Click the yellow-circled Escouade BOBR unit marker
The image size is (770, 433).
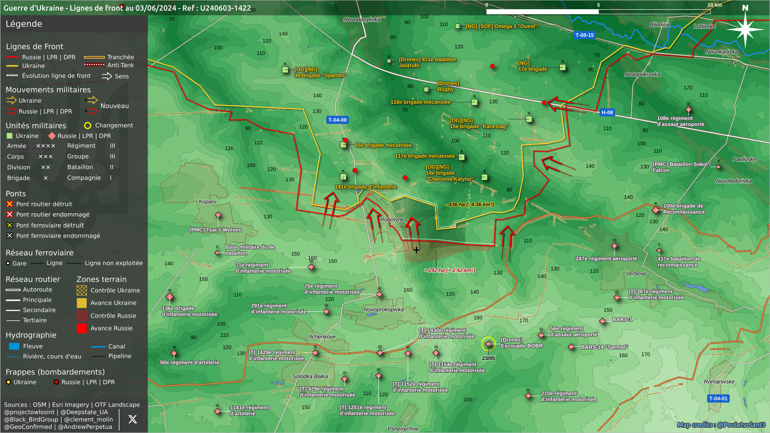click(x=488, y=344)
